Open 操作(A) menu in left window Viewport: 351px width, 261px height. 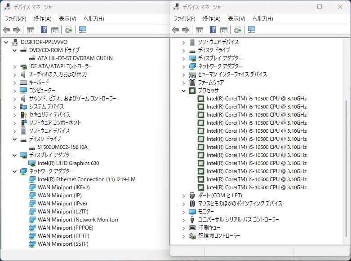(43, 18)
